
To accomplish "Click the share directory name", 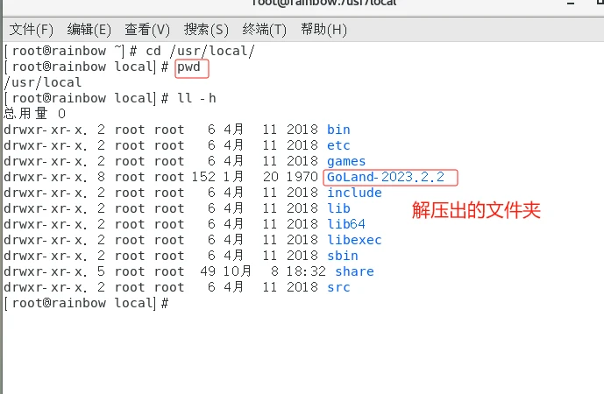I will (354, 271).
